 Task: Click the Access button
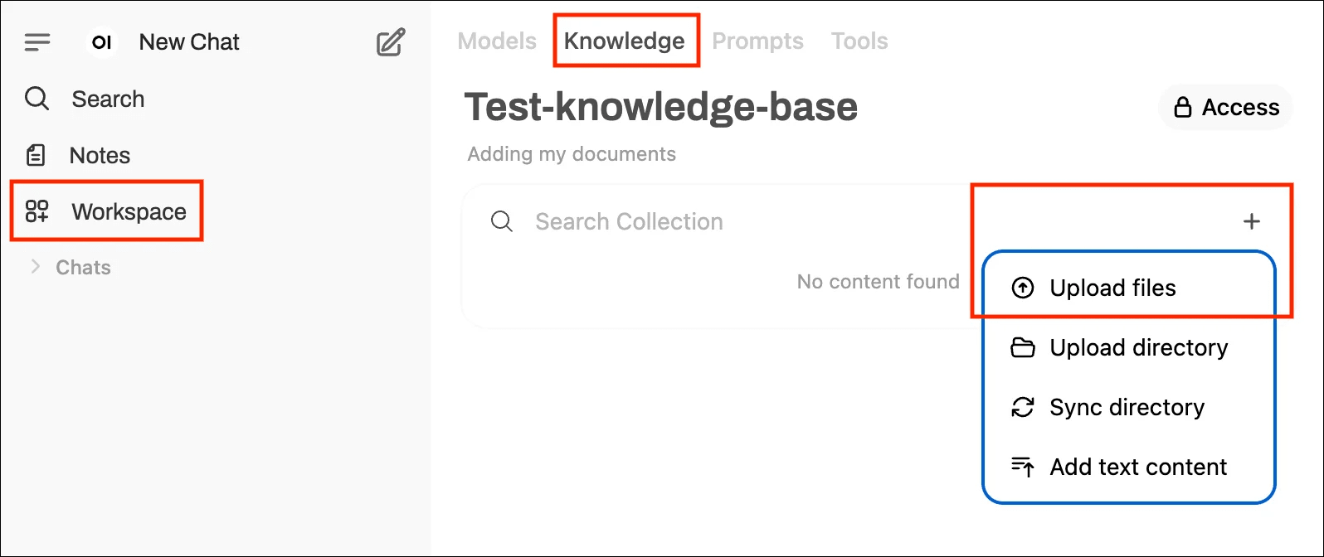pos(1224,107)
